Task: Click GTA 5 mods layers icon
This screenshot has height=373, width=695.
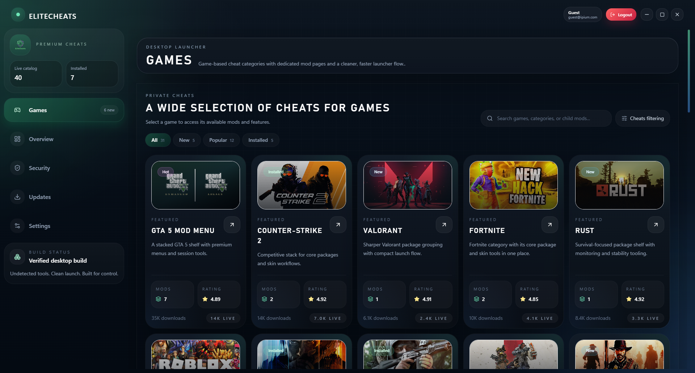Action: pyautogui.click(x=158, y=299)
